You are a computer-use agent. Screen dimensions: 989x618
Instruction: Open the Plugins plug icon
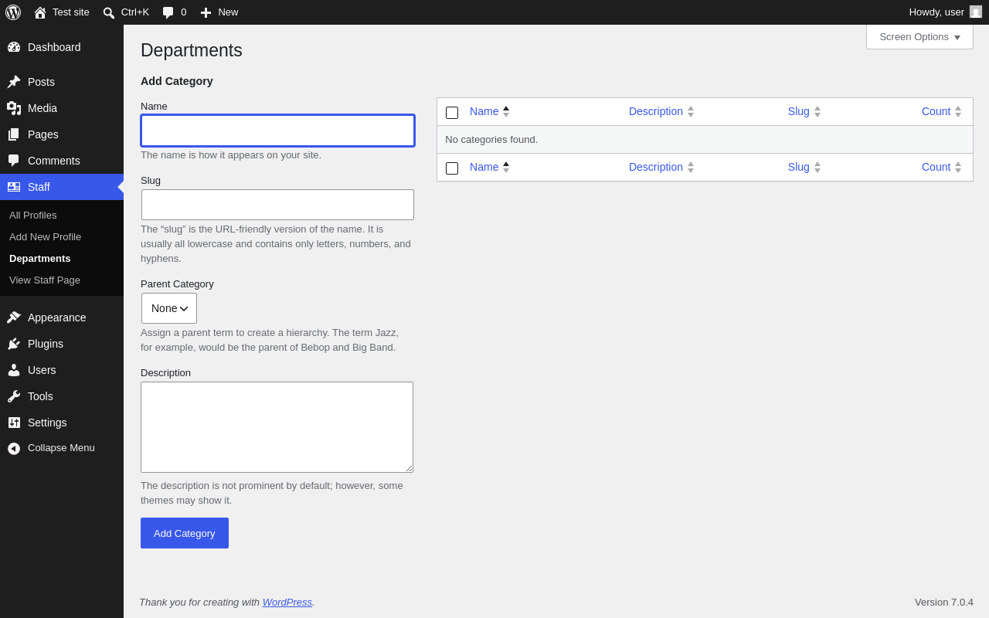point(14,344)
